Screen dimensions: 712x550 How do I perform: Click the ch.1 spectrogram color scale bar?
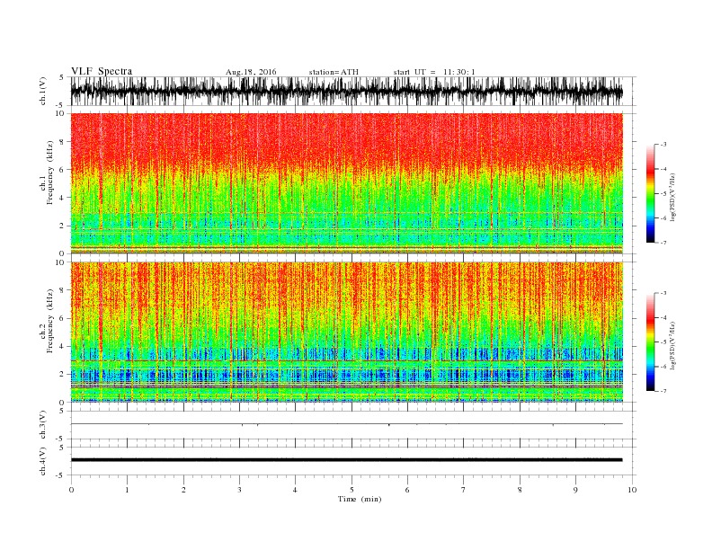(650, 193)
